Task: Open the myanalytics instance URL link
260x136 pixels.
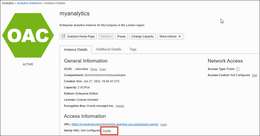Action: click(115, 124)
